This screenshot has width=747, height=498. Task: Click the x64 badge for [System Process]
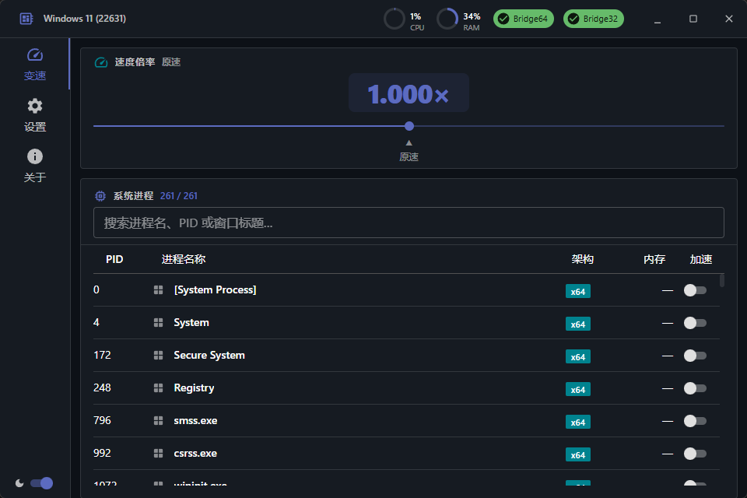[578, 291]
